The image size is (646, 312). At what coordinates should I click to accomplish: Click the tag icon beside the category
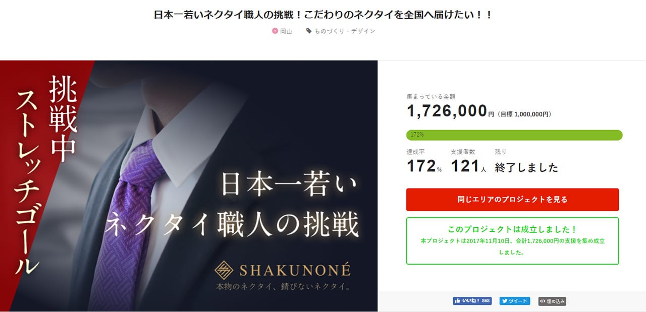[309, 31]
